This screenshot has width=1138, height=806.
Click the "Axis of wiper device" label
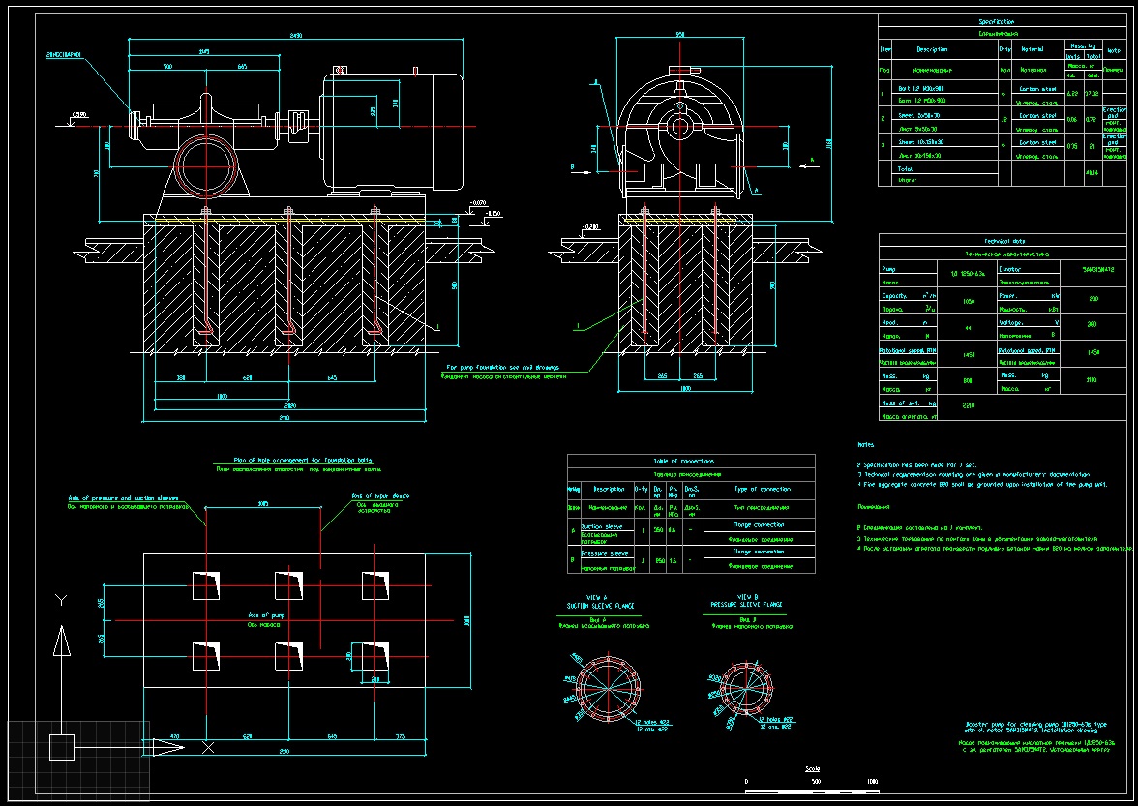pyautogui.click(x=380, y=496)
